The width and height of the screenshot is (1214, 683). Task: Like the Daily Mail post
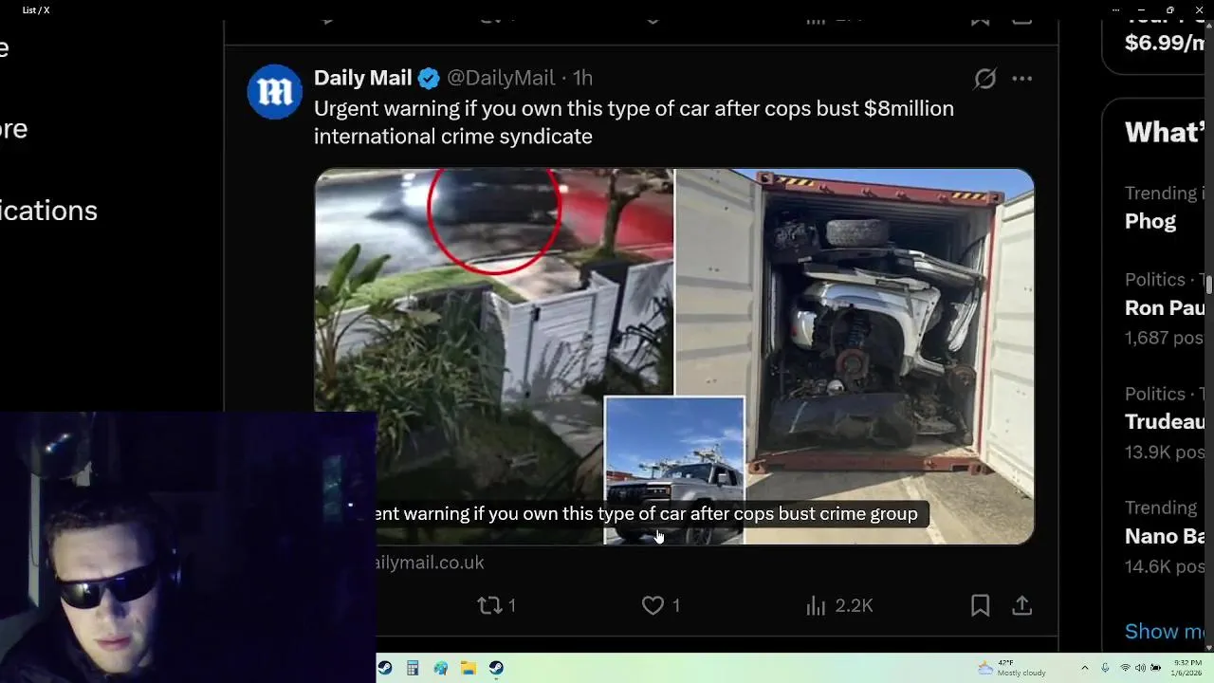pyautogui.click(x=661, y=605)
